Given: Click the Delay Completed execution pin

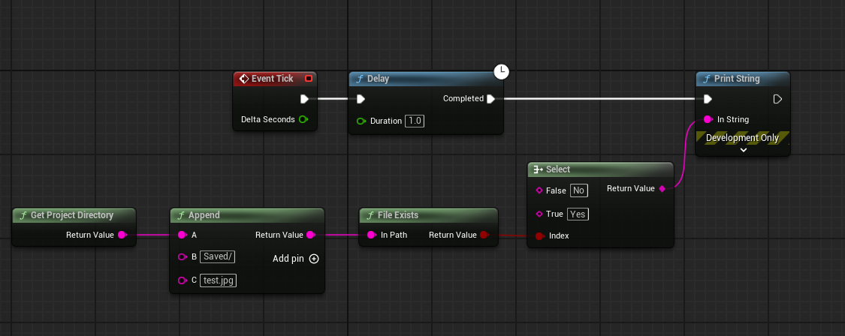Looking at the screenshot, I should [490, 99].
